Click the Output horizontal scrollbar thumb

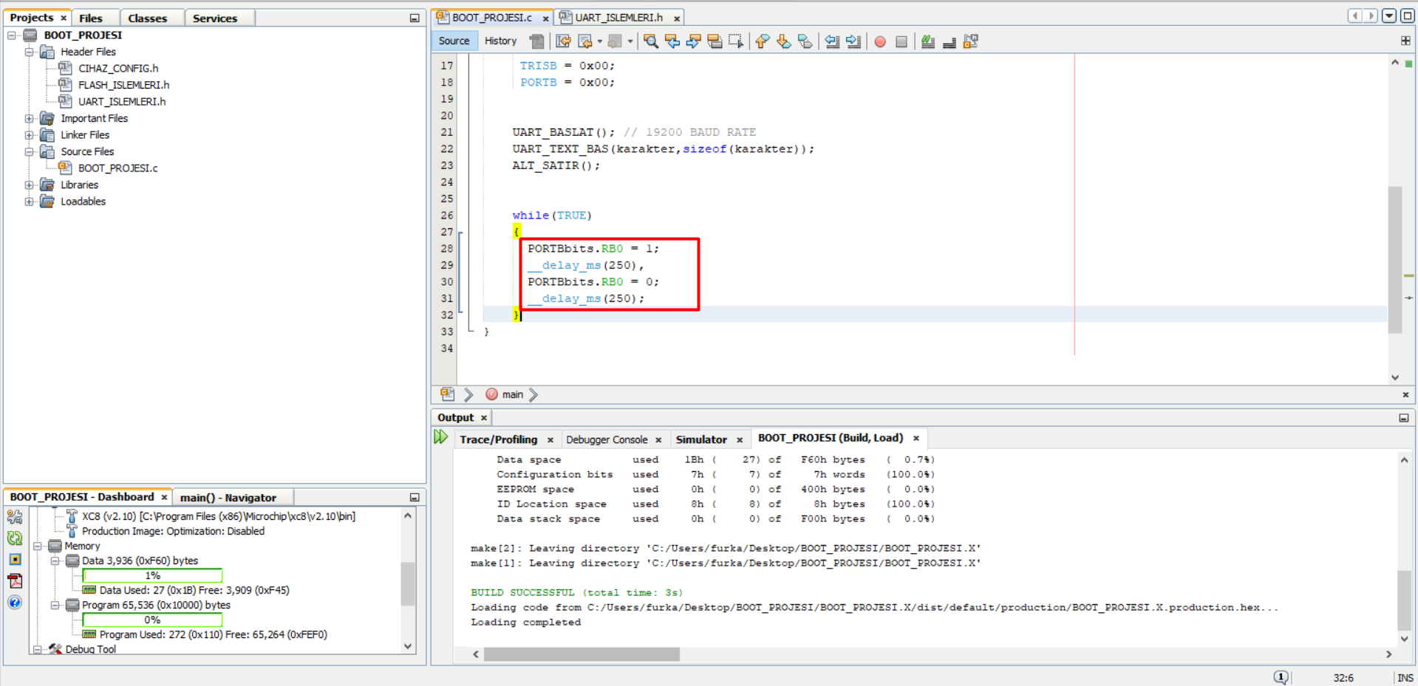(582, 654)
